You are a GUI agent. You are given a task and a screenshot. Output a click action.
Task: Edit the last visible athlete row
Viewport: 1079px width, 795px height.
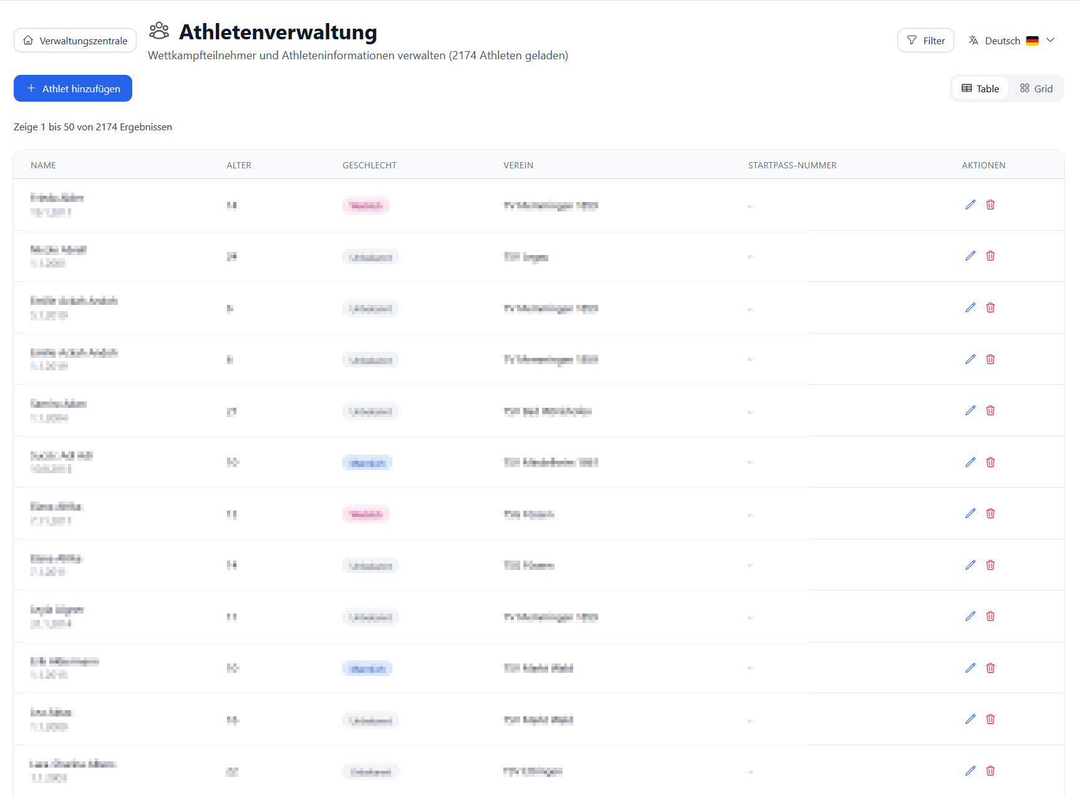click(x=970, y=771)
